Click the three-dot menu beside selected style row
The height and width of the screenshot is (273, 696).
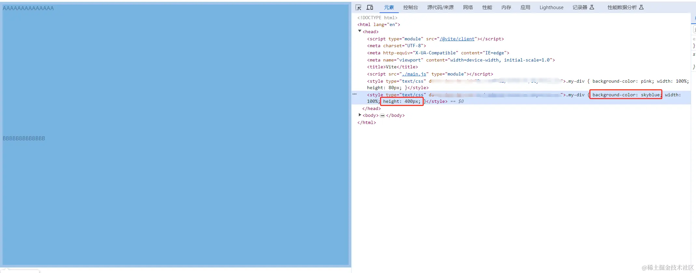coord(355,94)
